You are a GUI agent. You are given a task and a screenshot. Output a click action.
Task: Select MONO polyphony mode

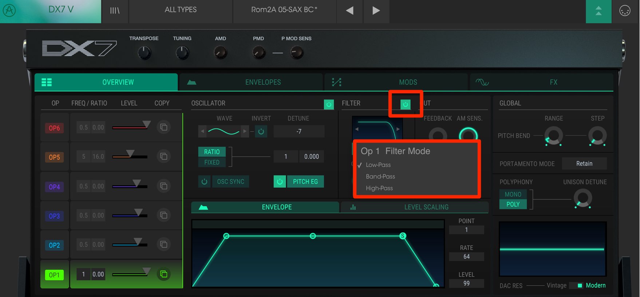(x=513, y=194)
